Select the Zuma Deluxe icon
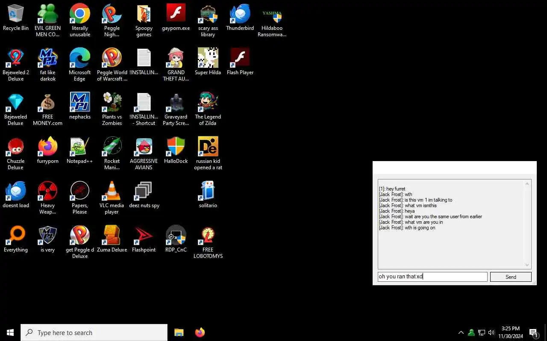 112,235
